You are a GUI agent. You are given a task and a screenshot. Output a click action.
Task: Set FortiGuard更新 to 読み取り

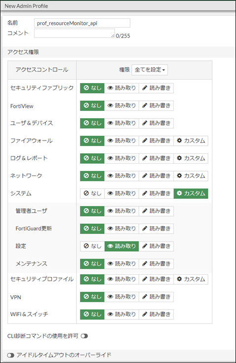click(122, 228)
